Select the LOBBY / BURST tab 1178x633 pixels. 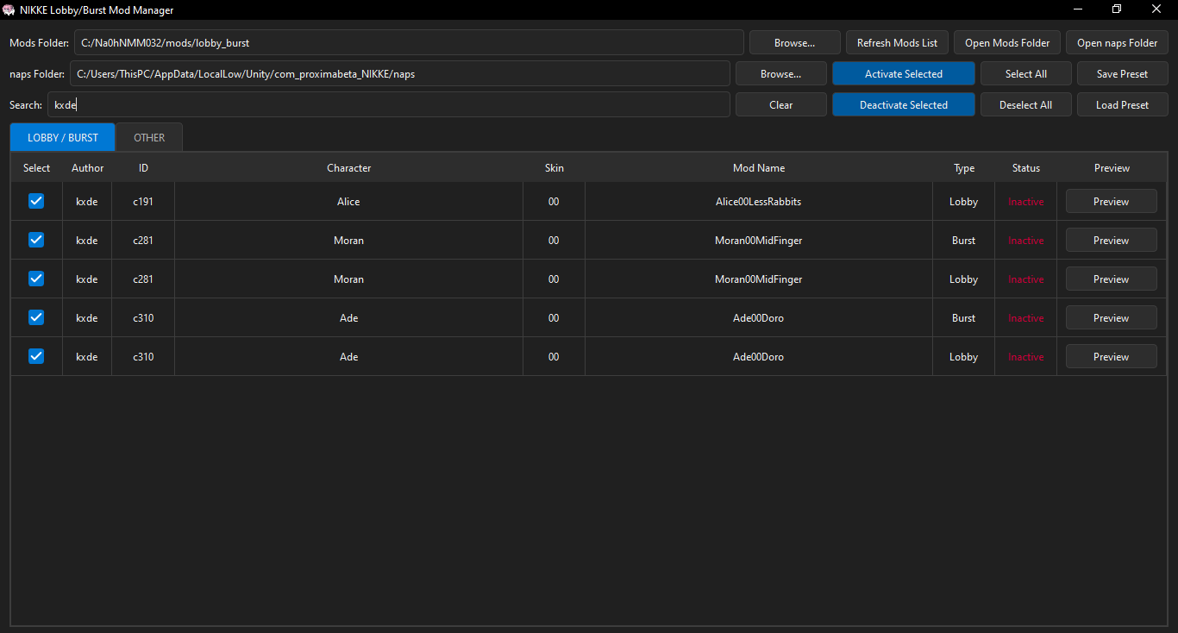61,137
